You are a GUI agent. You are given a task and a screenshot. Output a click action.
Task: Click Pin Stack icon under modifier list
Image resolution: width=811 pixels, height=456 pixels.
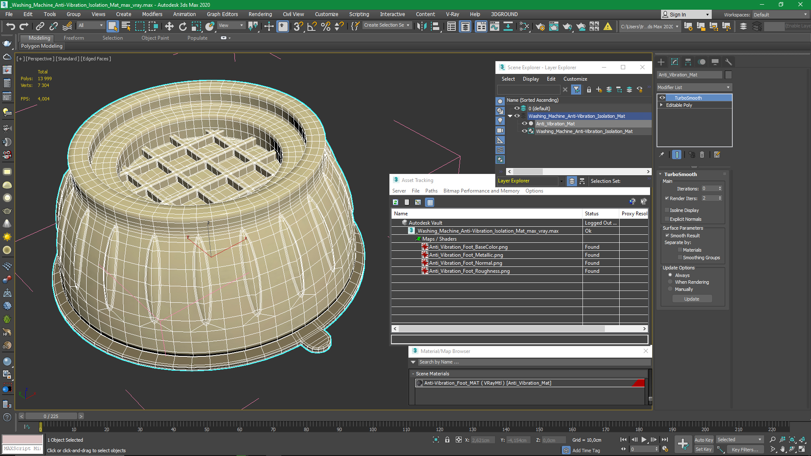pyautogui.click(x=661, y=155)
